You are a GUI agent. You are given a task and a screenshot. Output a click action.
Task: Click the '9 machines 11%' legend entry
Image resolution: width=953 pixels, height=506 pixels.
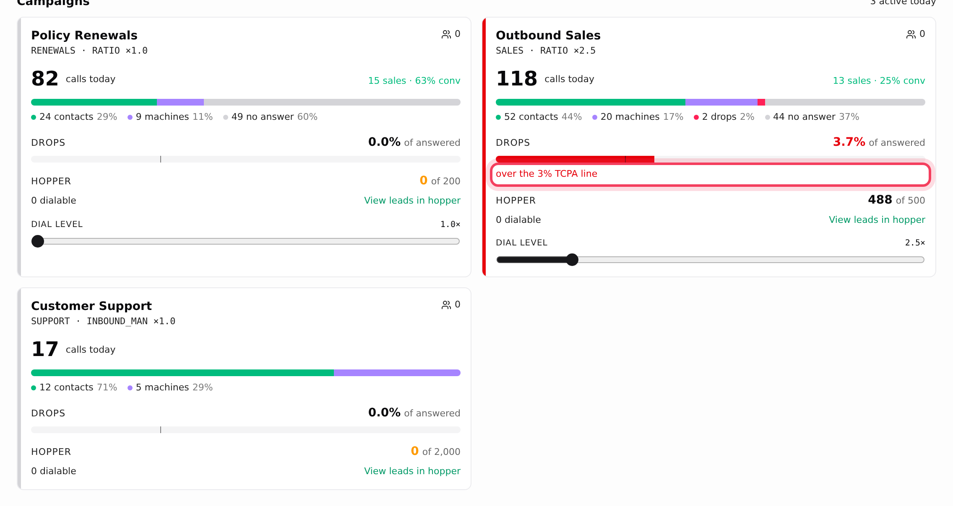click(x=170, y=117)
